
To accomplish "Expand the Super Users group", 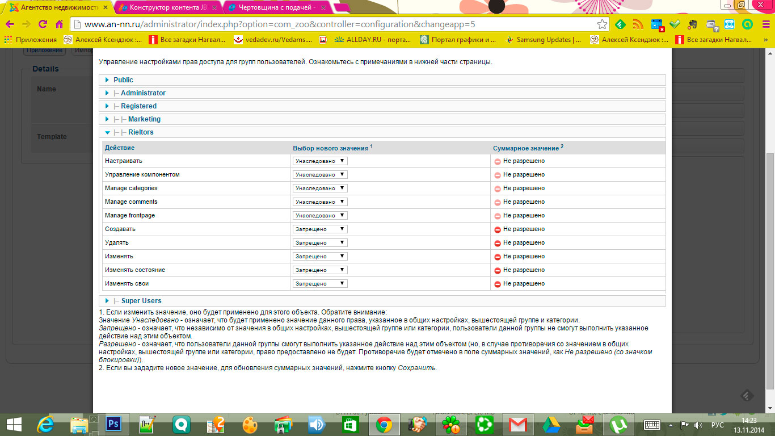I will 141,301.
